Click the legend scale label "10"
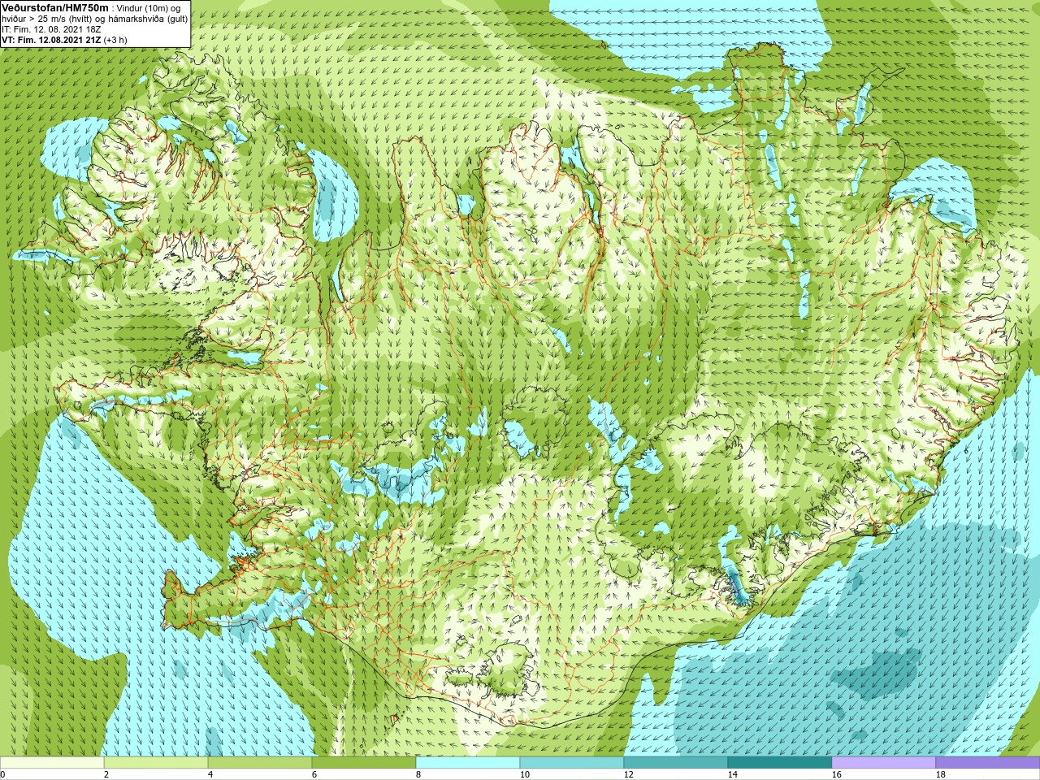Viewport: 1040px width, 780px height. 524,775
